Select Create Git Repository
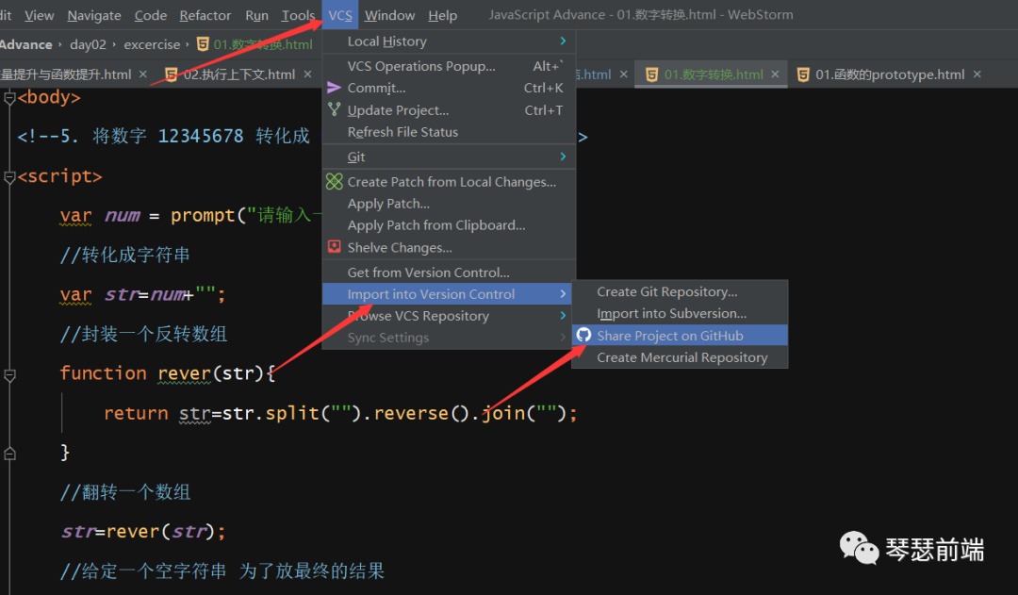Viewport: 1018px width, 595px height. pos(680,291)
